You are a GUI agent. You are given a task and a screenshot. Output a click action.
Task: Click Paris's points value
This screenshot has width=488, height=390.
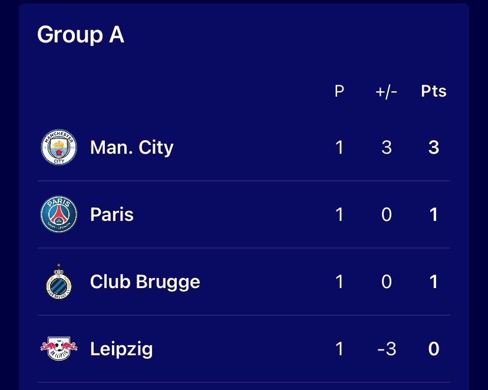point(434,214)
